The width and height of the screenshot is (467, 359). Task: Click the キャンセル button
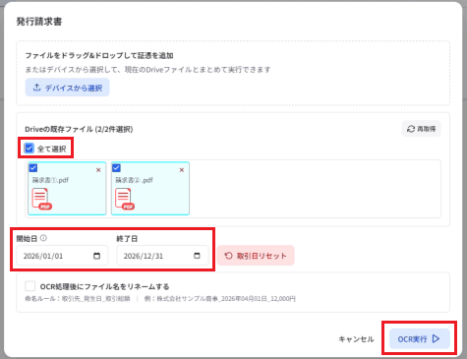[x=356, y=339]
